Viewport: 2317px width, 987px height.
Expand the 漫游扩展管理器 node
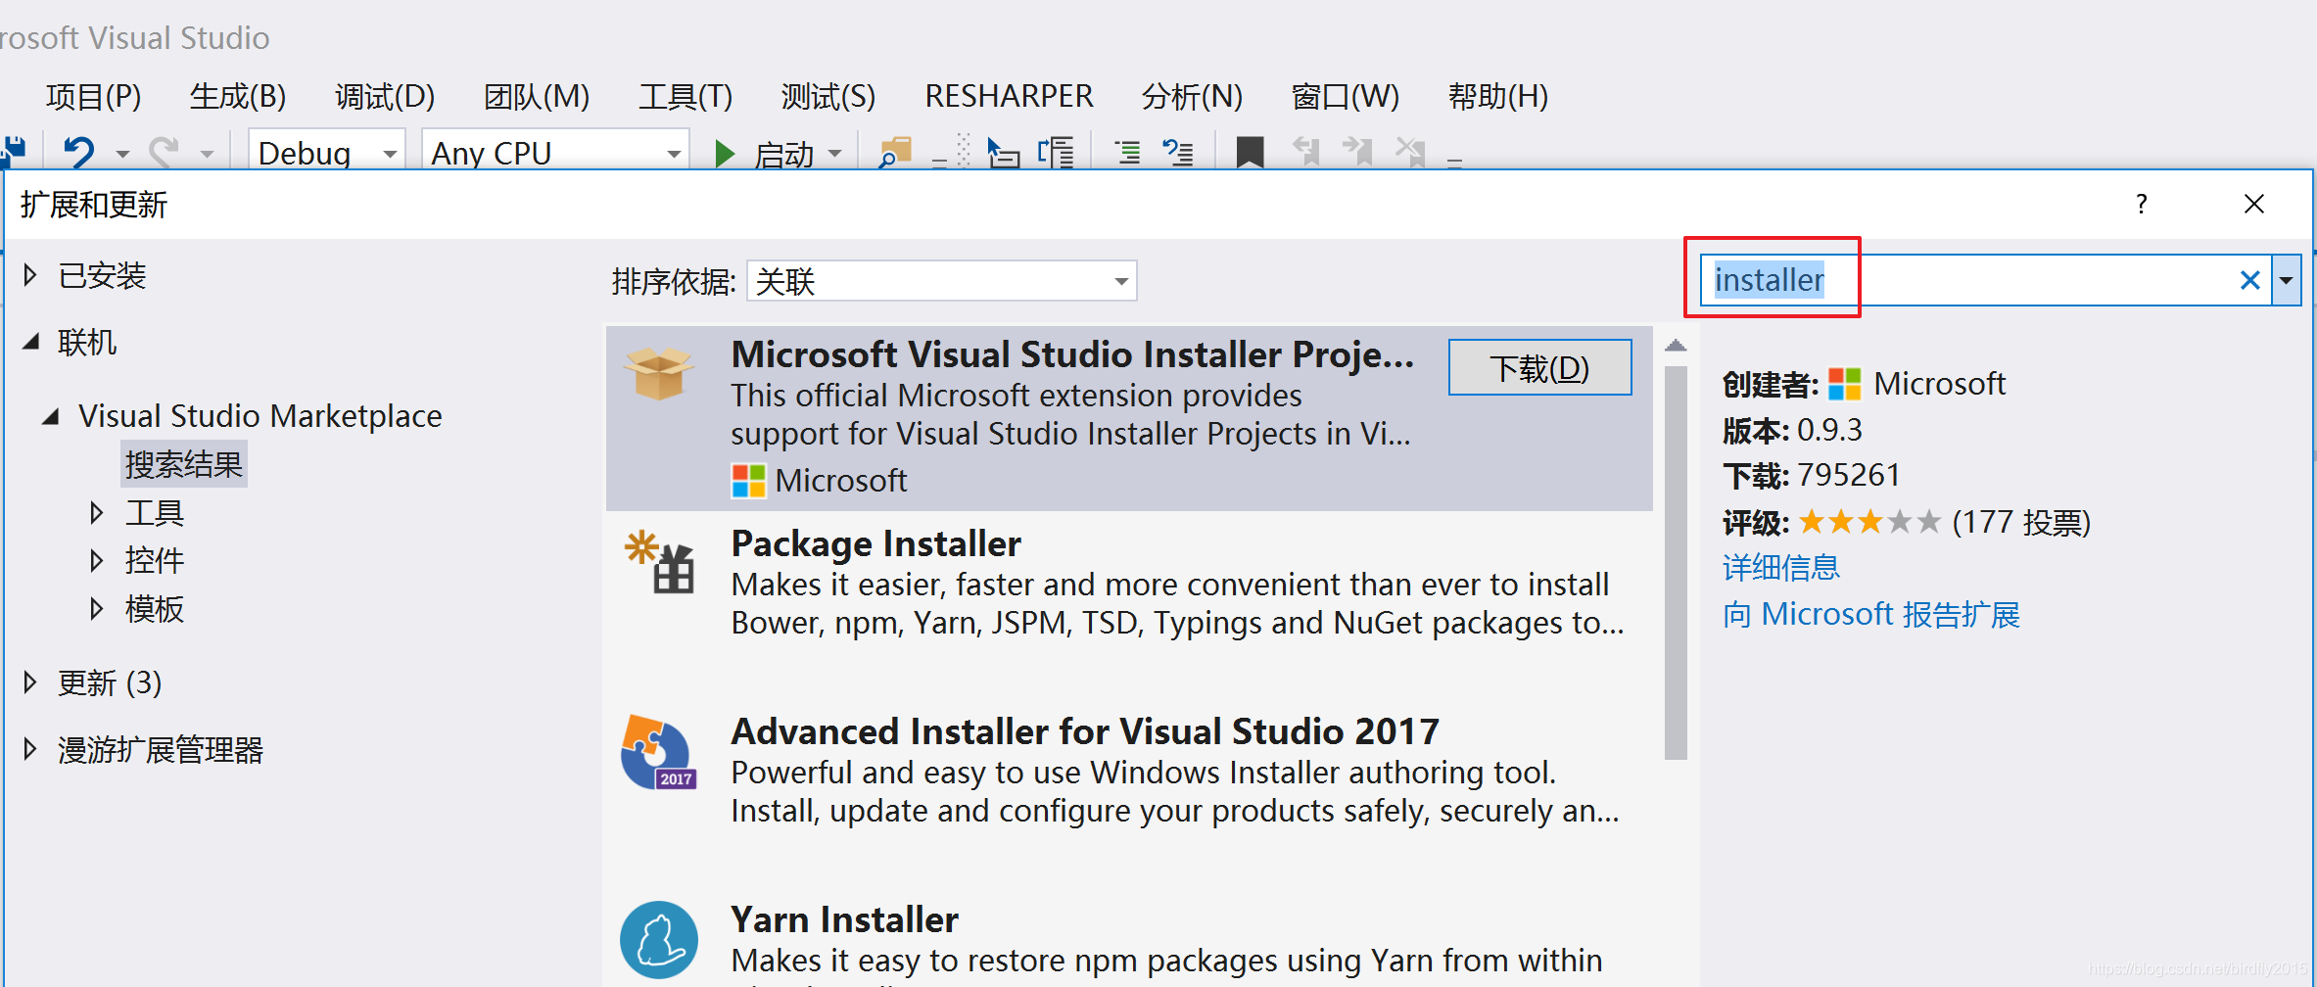tap(30, 749)
